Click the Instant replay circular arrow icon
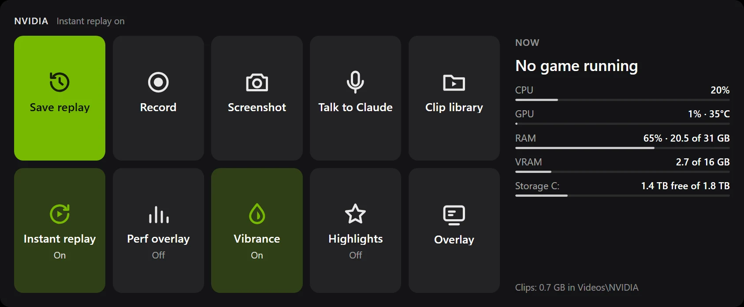This screenshot has width=744, height=307. 60,214
